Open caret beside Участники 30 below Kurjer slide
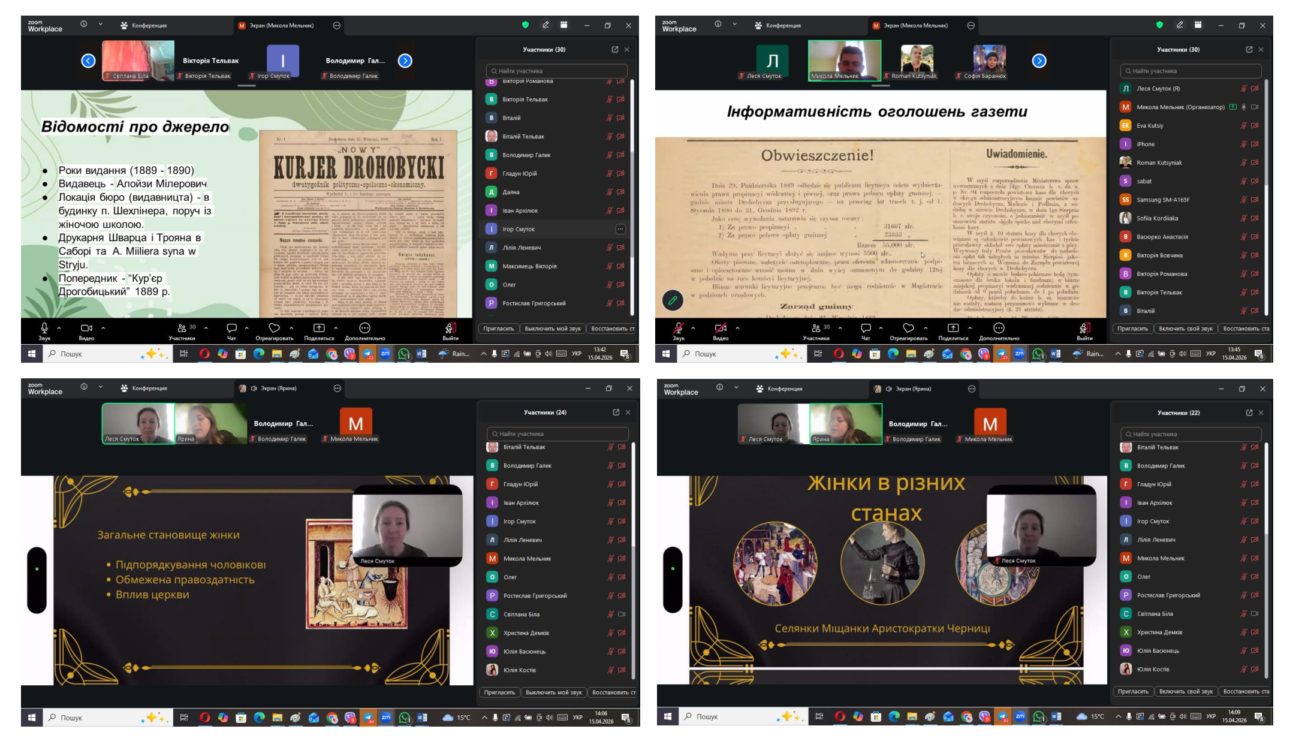1293x750 pixels. pos(206,328)
